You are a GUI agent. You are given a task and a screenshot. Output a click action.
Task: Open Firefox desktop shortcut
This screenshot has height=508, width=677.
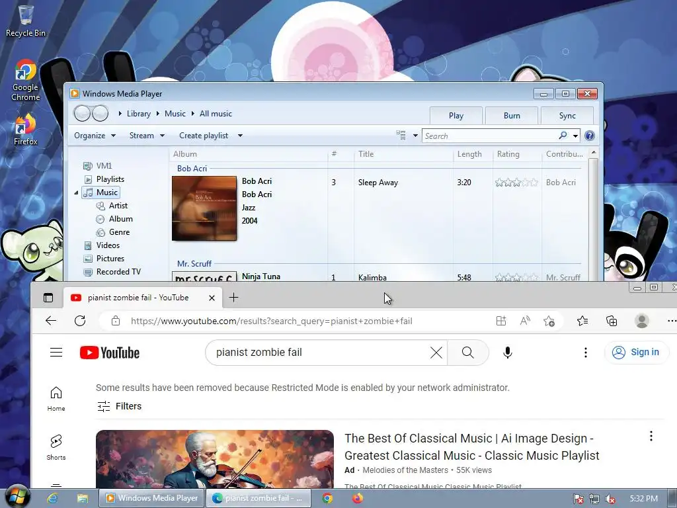point(26,130)
